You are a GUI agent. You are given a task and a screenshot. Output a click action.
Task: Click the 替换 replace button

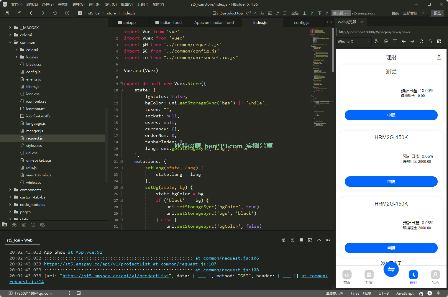coord(395,13)
